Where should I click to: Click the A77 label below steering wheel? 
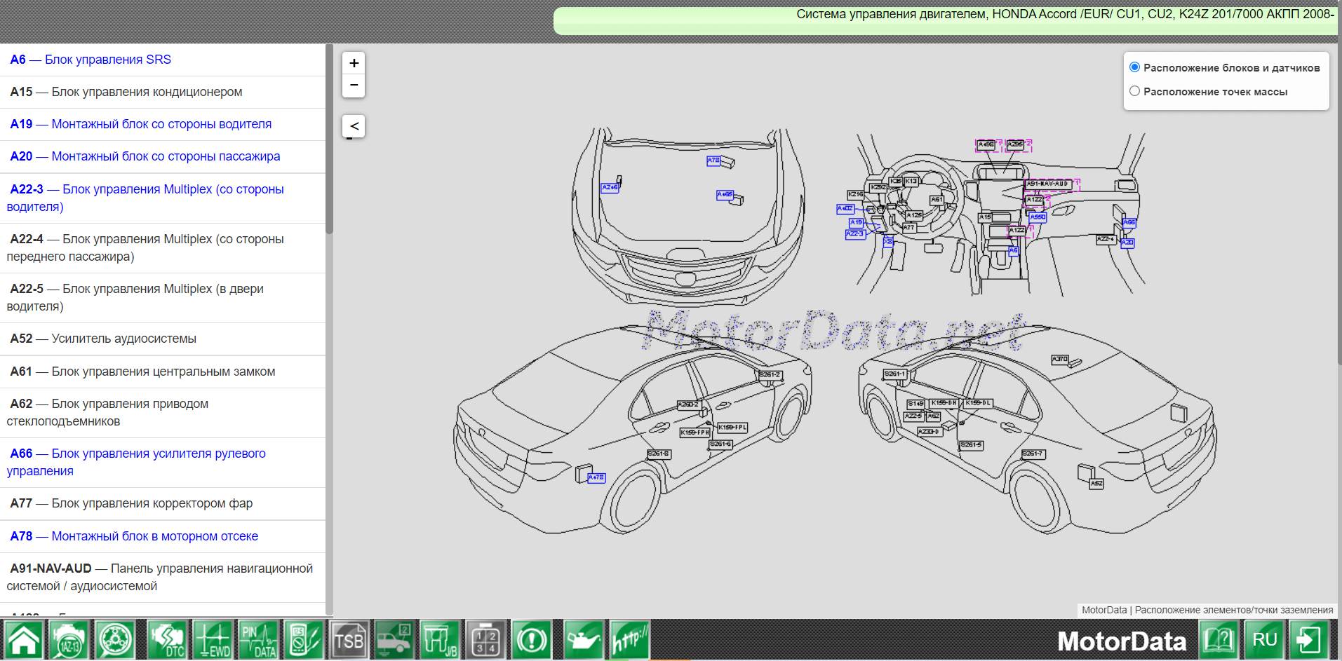pyautogui.click(x=909, y=227)
